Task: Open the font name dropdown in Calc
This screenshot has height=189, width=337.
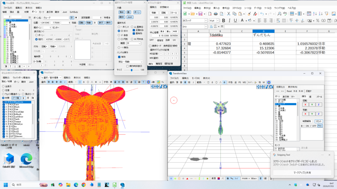Action: point(206,21)
